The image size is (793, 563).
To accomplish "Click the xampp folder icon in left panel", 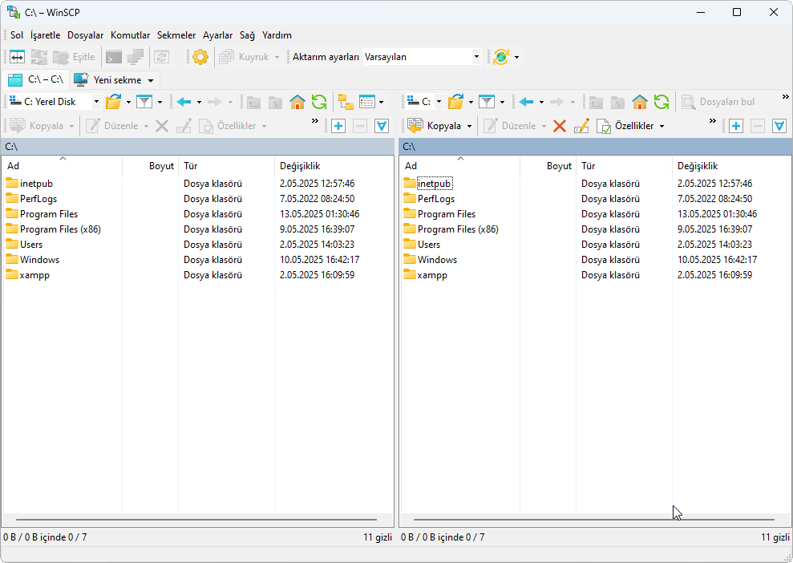I will [12, 274].
